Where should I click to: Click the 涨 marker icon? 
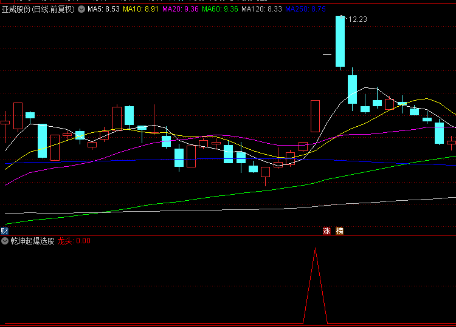coord(326,231)
